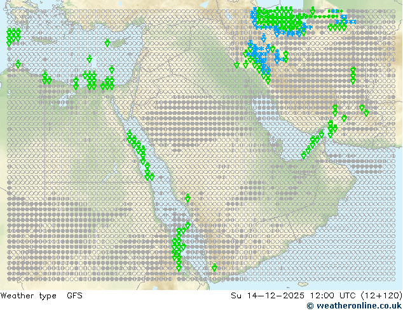Viewport: 403px width, 311px height.
Task: Click the 'GFS' model label
Action: coord(74,296)
